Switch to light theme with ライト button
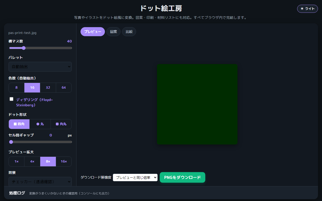 (307, 9)
